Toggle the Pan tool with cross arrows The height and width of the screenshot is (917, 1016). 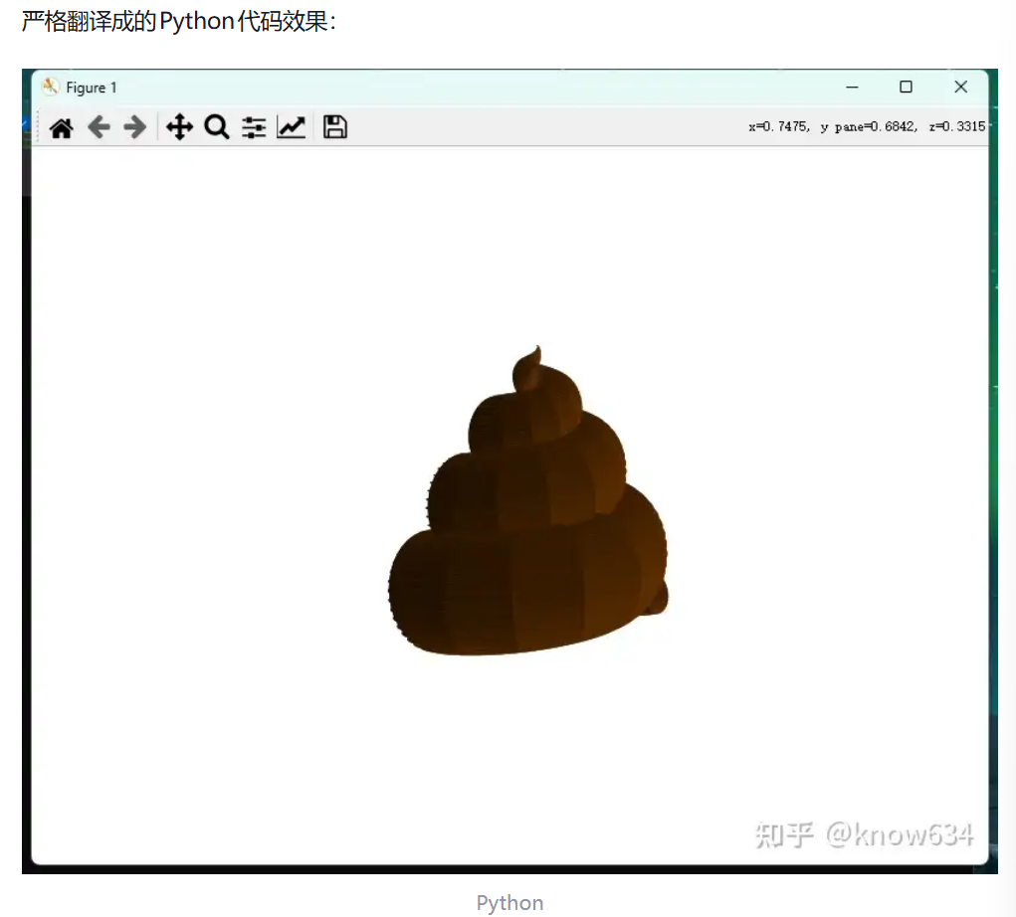179,127
